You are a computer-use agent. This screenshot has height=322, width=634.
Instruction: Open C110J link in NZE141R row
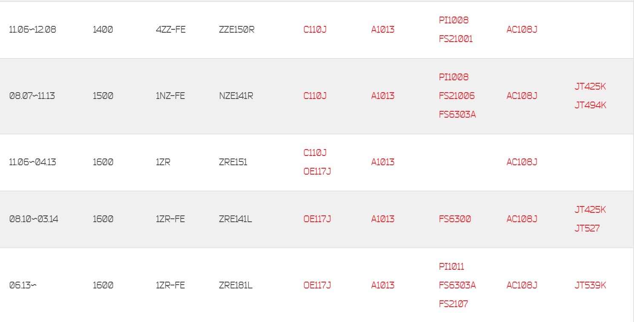click(315, 96)
